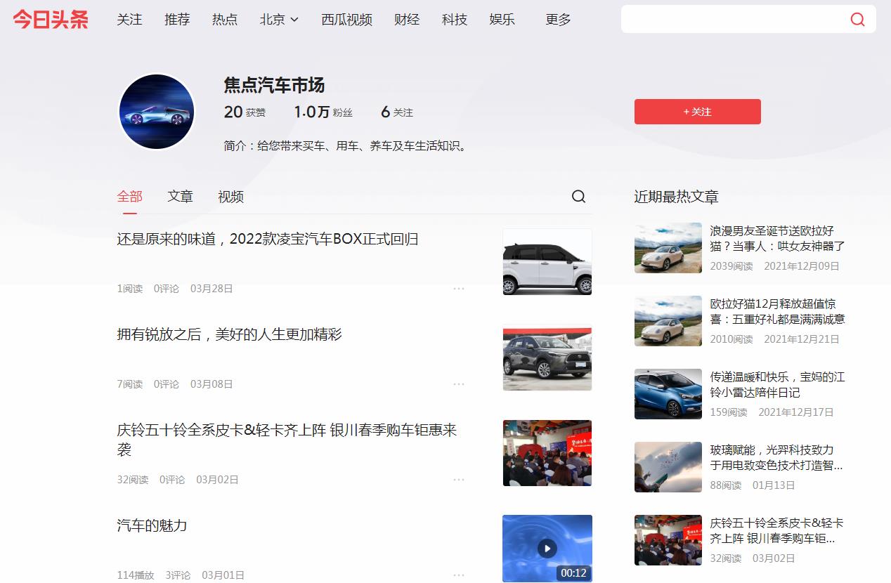The height and width of the screenshot is (583, 891).
Task: Open hot article 浪漫男友圣诞节送欧拉好猫
Action: click(x=777, y=238)
